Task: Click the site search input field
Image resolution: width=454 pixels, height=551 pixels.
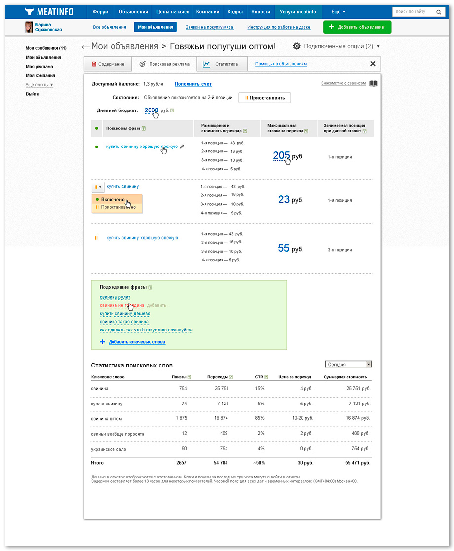Action: (414, 12)
